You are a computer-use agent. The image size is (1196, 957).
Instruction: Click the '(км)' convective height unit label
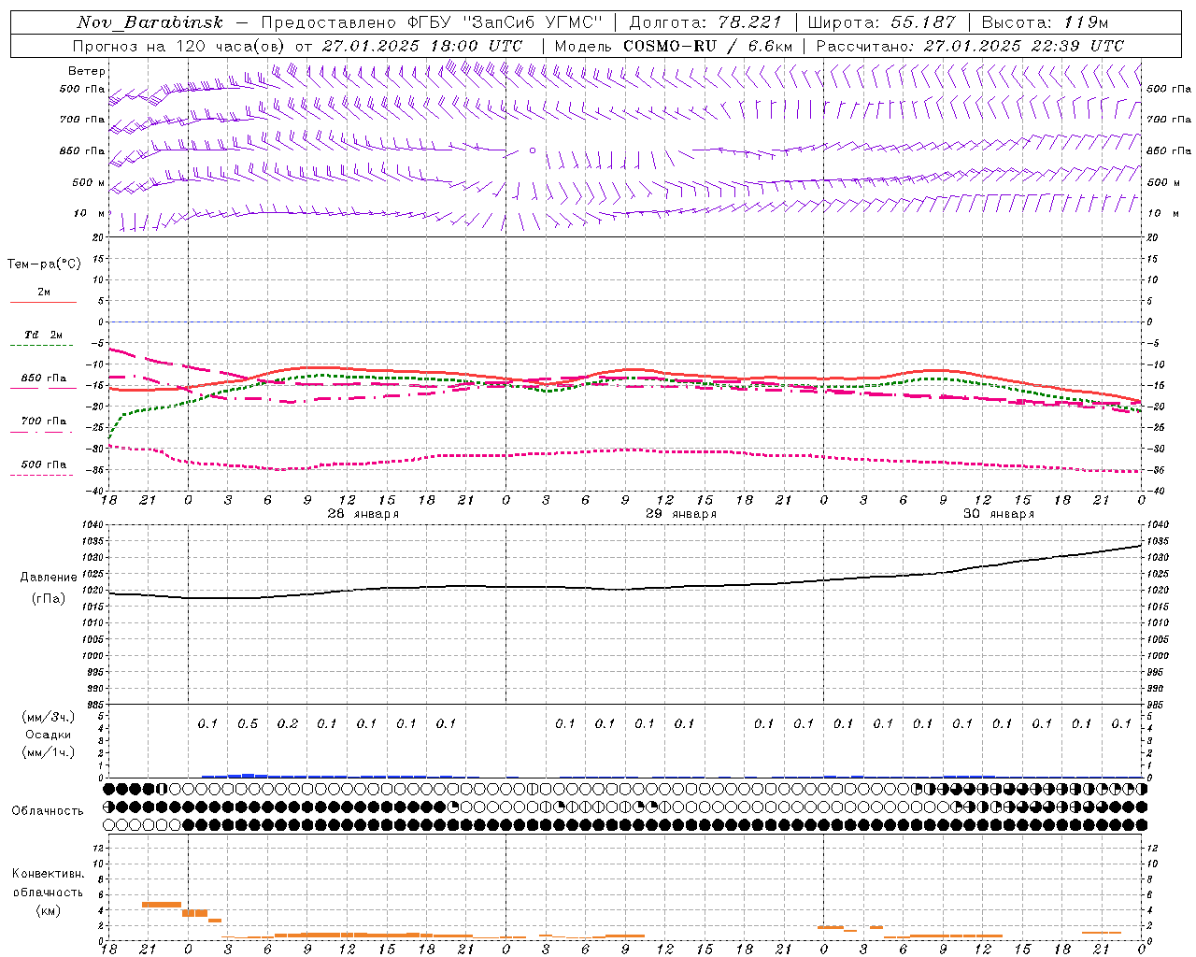(49, 910)
